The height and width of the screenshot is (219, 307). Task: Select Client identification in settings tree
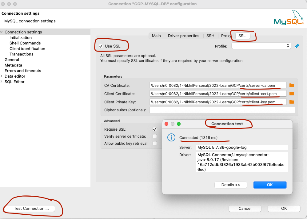27,48
